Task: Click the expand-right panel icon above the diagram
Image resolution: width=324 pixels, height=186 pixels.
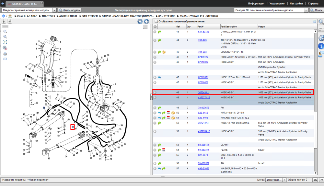Action: [9, 21]
